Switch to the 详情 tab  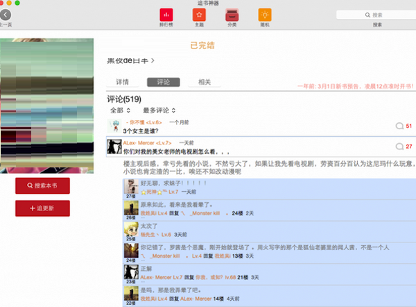(x=122, y=82)
